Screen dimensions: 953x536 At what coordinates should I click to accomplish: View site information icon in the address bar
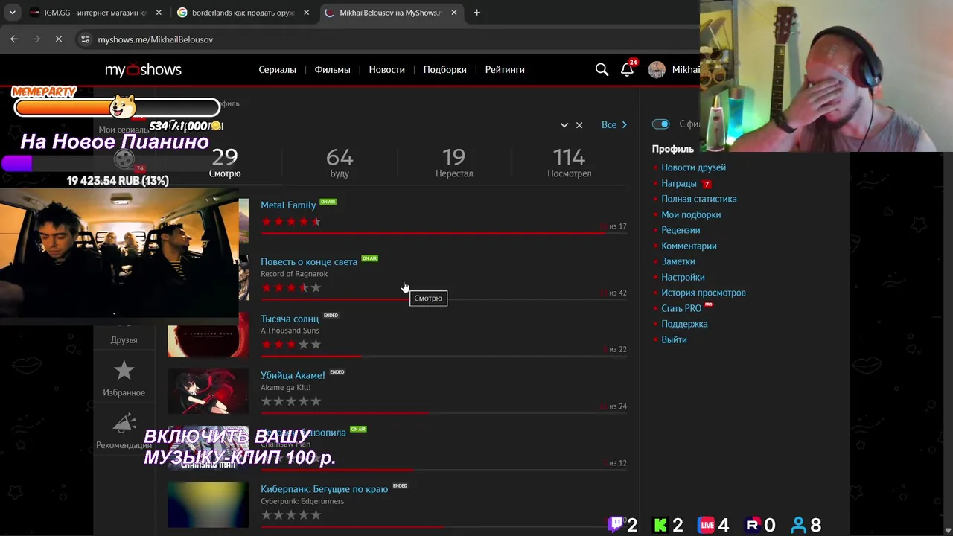tap(85, 39)
